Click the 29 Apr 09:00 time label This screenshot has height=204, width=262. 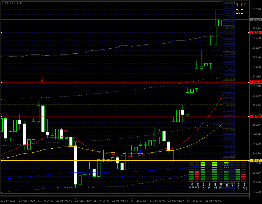click(213, 201)
